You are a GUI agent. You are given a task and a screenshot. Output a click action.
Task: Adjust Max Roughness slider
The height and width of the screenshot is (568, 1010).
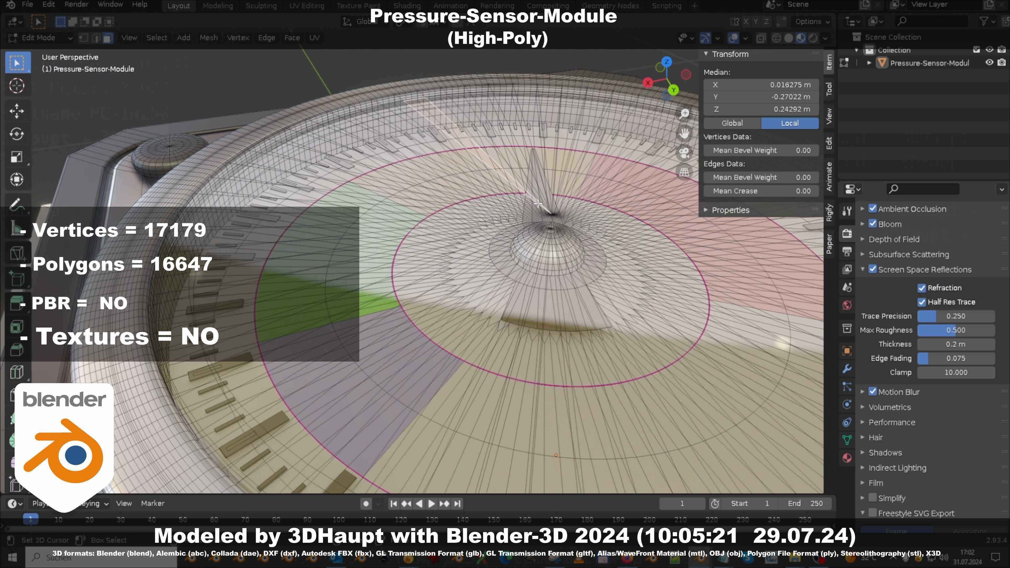point(956,330)
